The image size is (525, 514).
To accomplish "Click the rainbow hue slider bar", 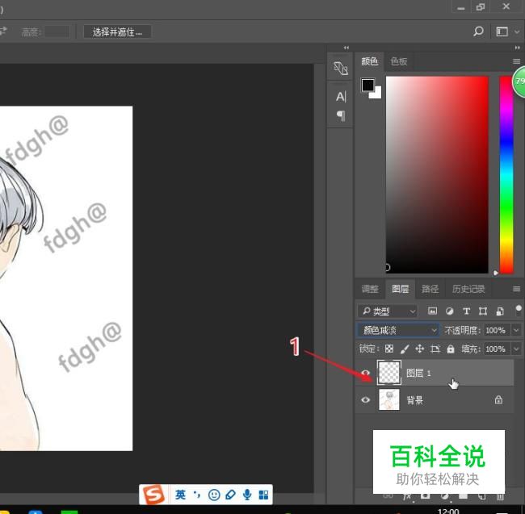I will point(506,174).
